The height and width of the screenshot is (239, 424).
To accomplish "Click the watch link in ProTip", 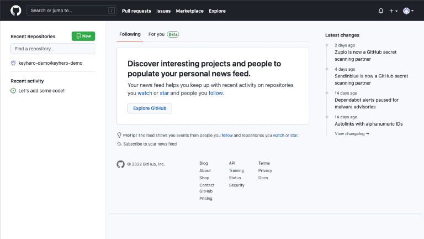I will click(x=278, y=135).
